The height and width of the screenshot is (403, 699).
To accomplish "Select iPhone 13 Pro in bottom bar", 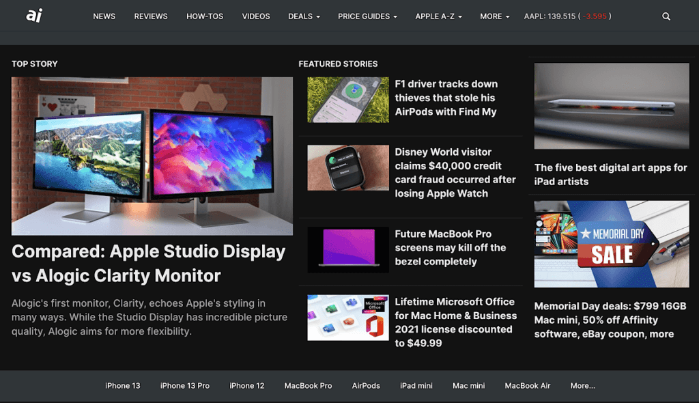I will click(x=184, y=386).
